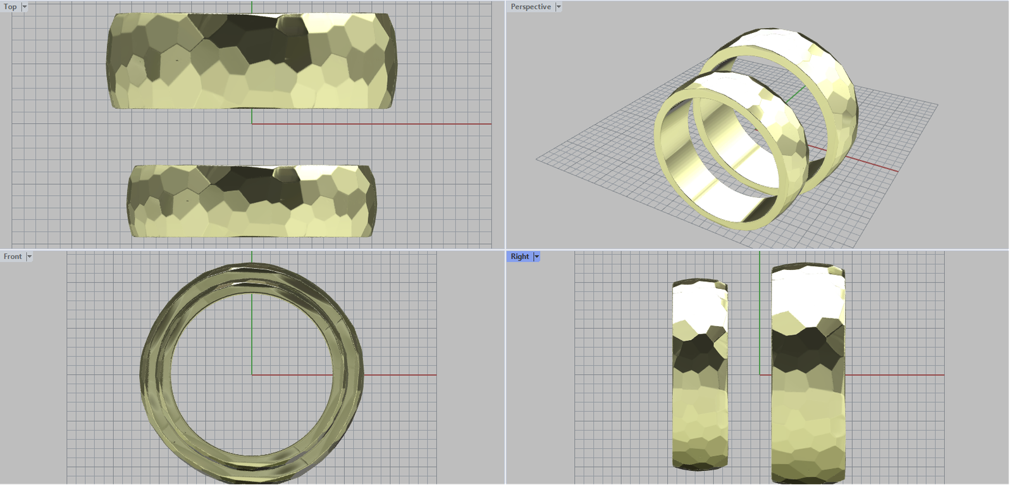Open the Front viewport dropdown arrow

29,257
